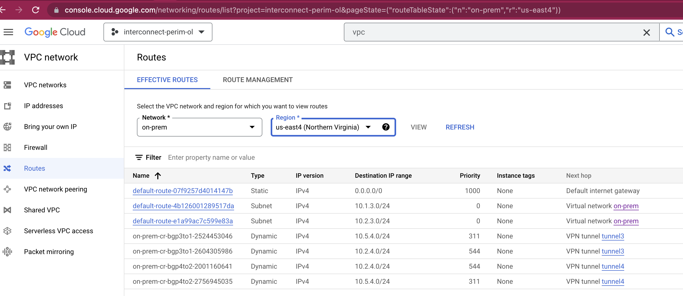The height and width of the screenshot is (296, 683).
Task: Click the Region field help icon
Action: [386, 127]
